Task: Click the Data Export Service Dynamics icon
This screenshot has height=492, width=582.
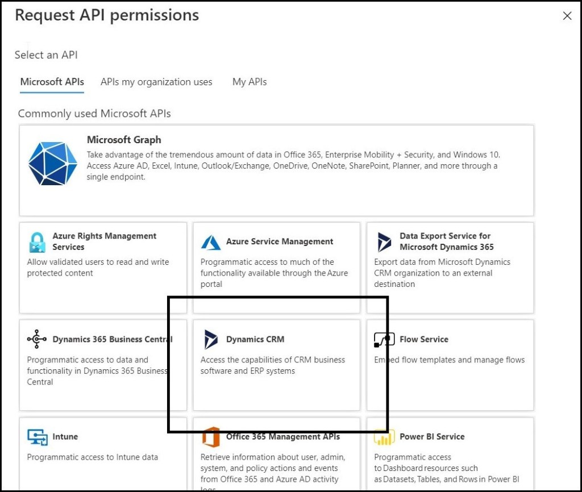Action: click(384, 242)
